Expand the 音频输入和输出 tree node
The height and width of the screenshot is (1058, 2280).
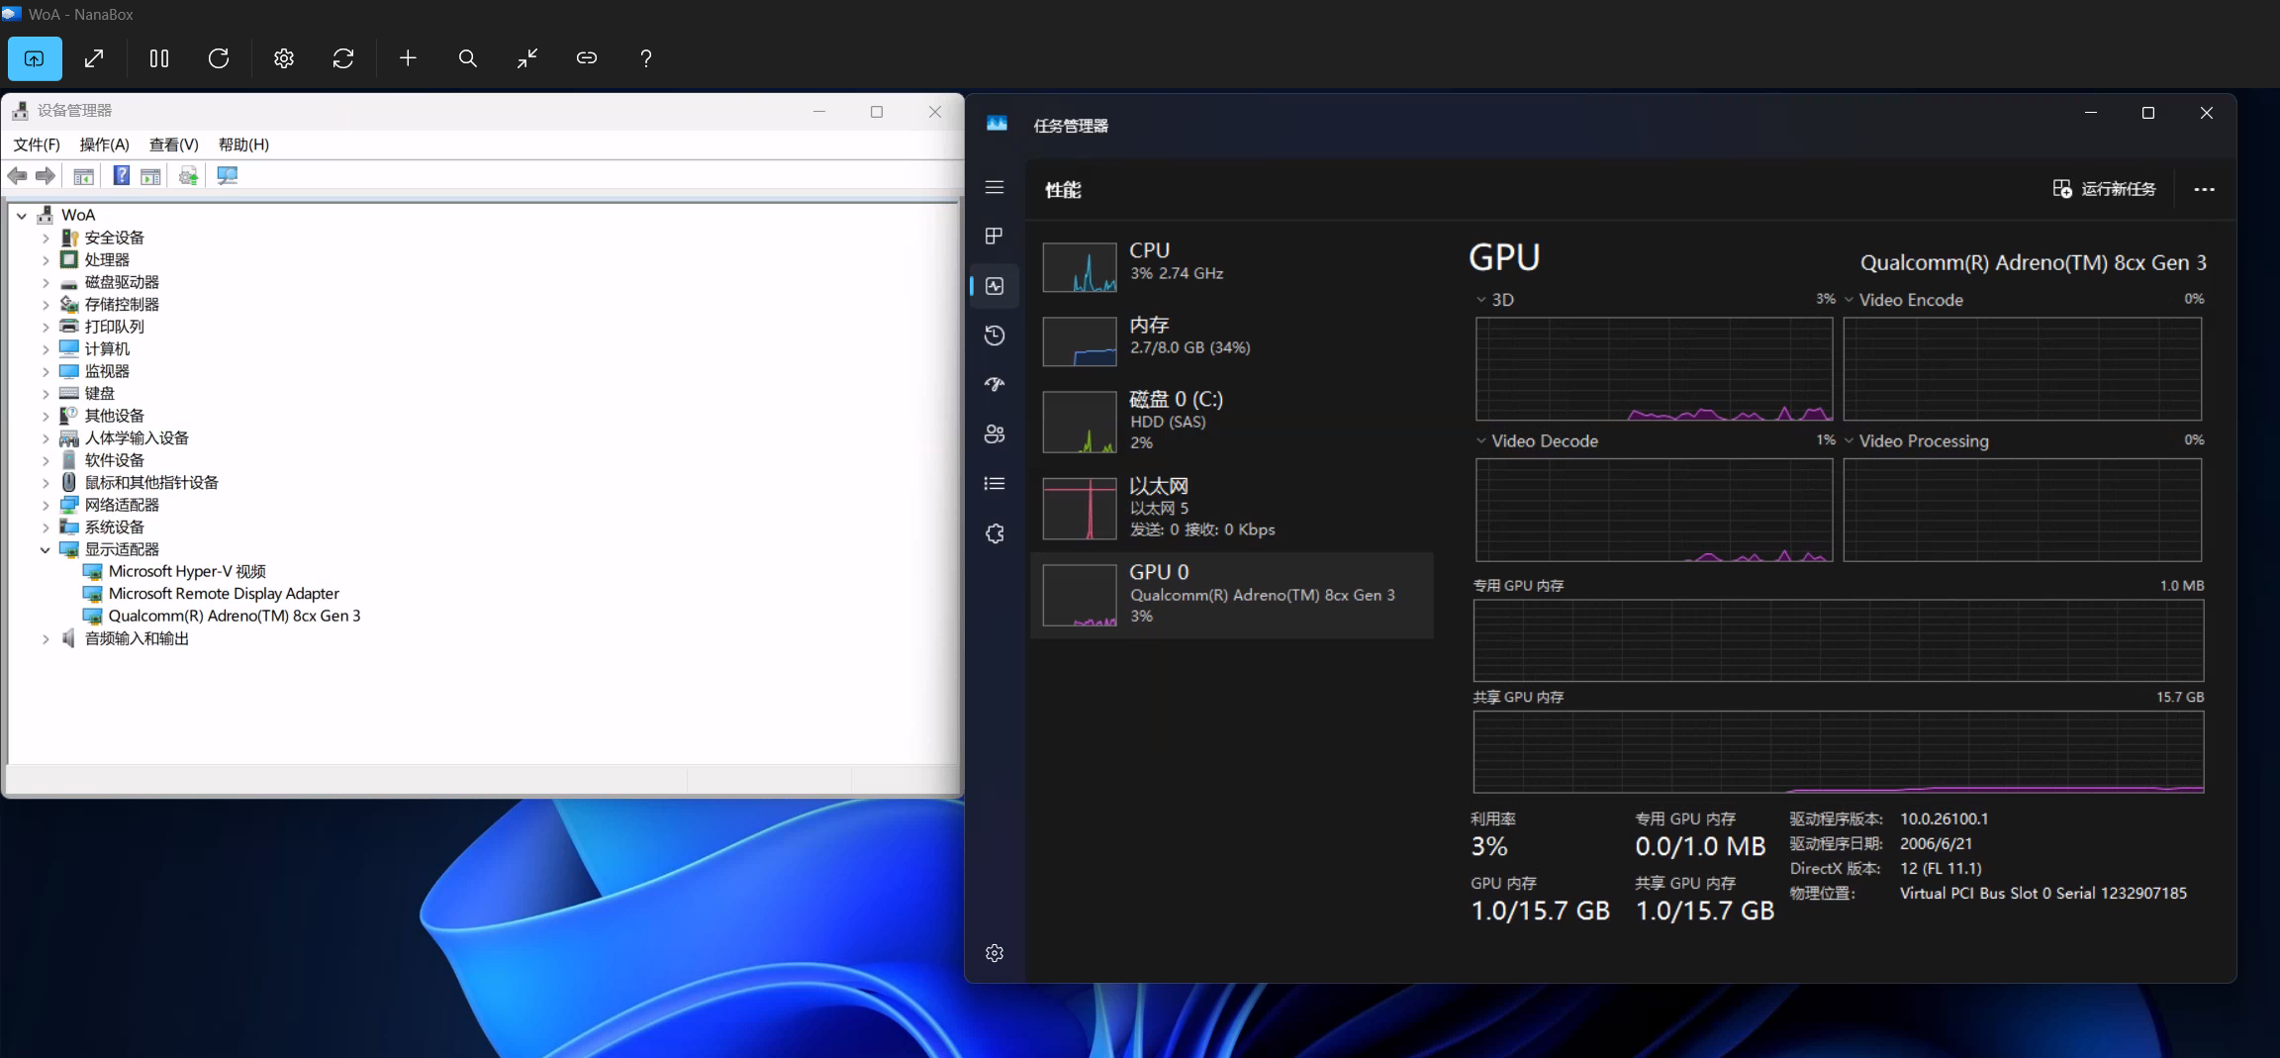click(46, 639)
